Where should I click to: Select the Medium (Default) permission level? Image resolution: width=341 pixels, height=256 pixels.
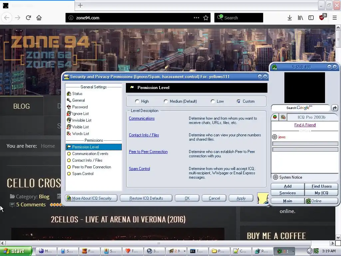tap(166, 101)
